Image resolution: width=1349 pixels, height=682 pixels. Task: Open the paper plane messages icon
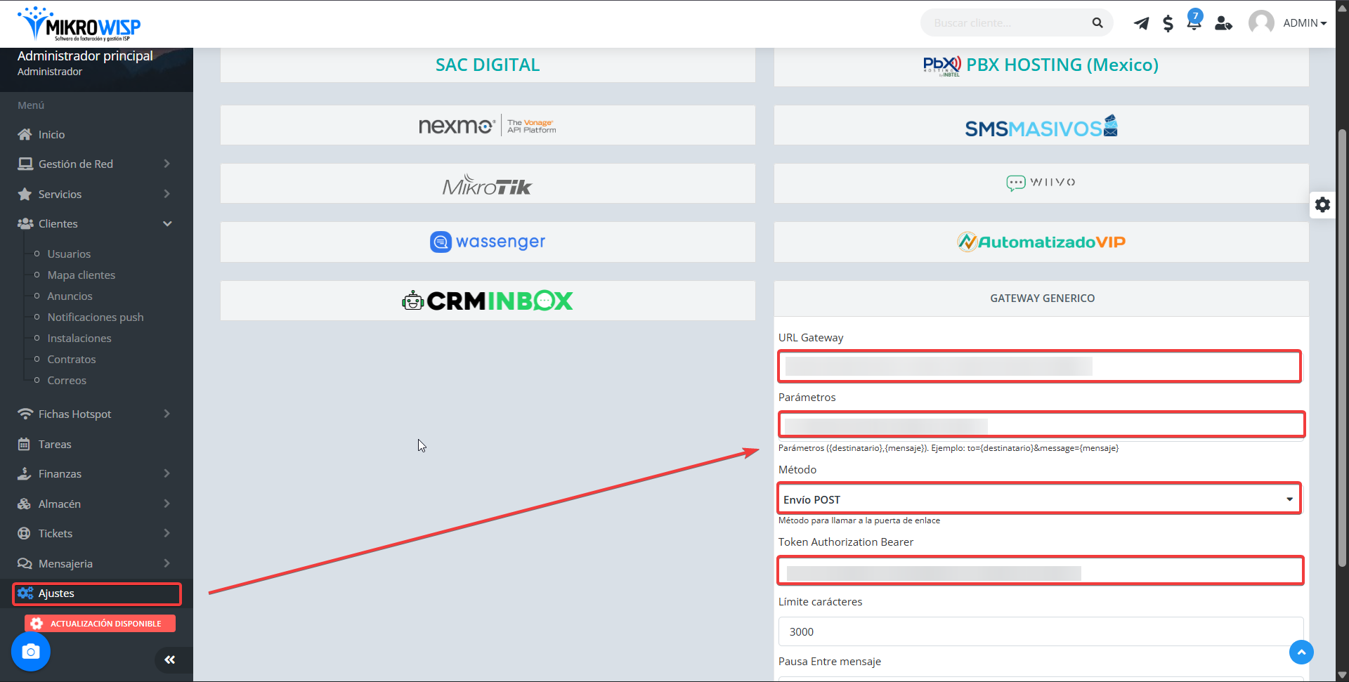click(1141, 23)
